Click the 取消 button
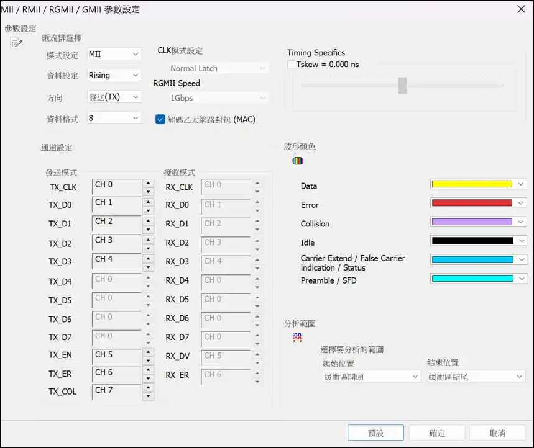Viewport: 534px width, 448px height. [497, 432]
